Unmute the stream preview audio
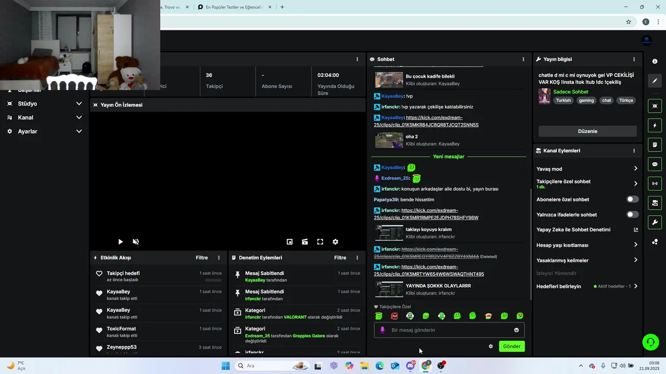 (x=136, y=242)
